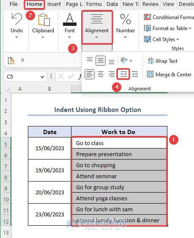Expand the Clipboard dropdown chevron
Image resolution: width=194 pixels, height=238 pixels.
(43, 37)
